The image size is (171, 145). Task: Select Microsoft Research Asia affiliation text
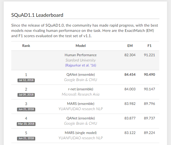coord(80,94)
